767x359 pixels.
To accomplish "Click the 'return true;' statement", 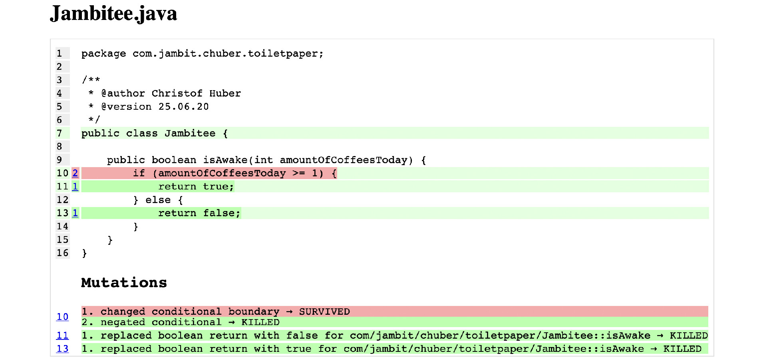I will coord(196,186).
